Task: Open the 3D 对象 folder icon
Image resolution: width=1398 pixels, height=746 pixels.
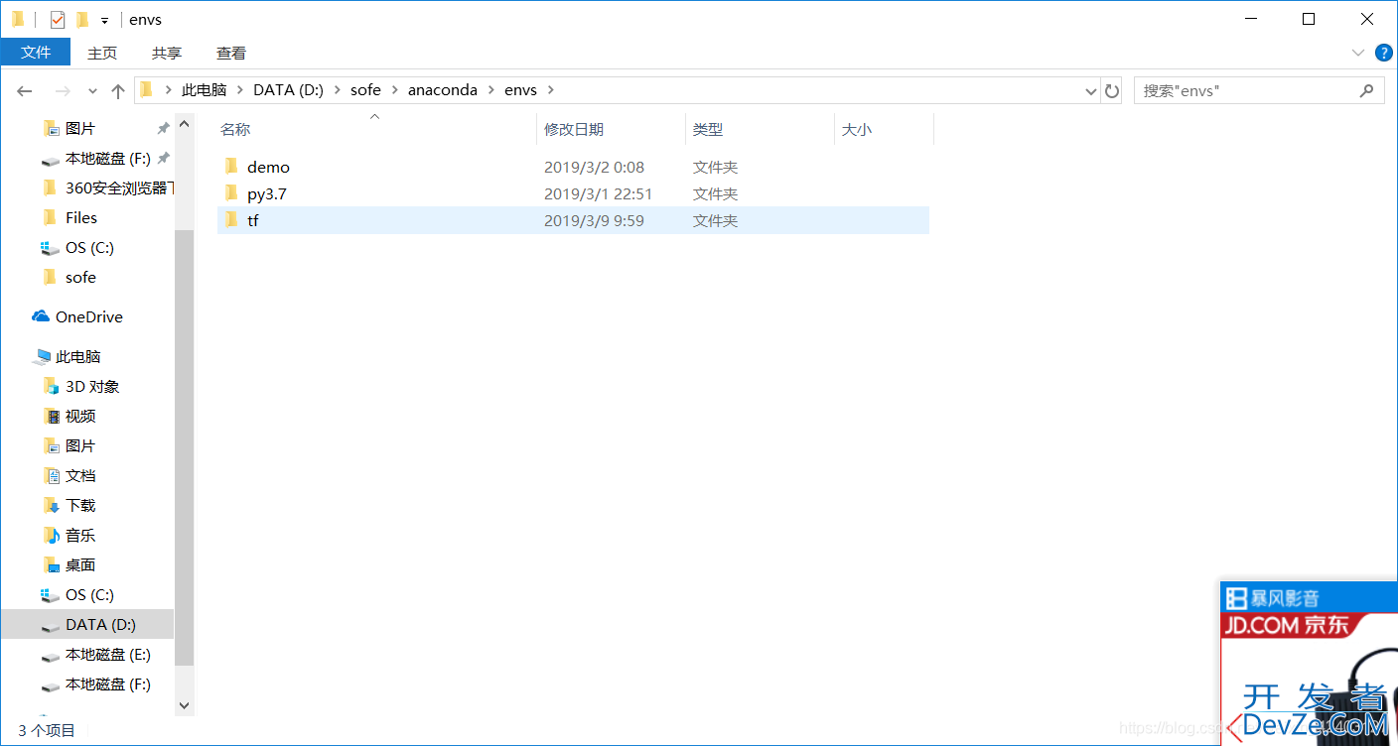Action: pyautogui.click(x=52, y=386)
